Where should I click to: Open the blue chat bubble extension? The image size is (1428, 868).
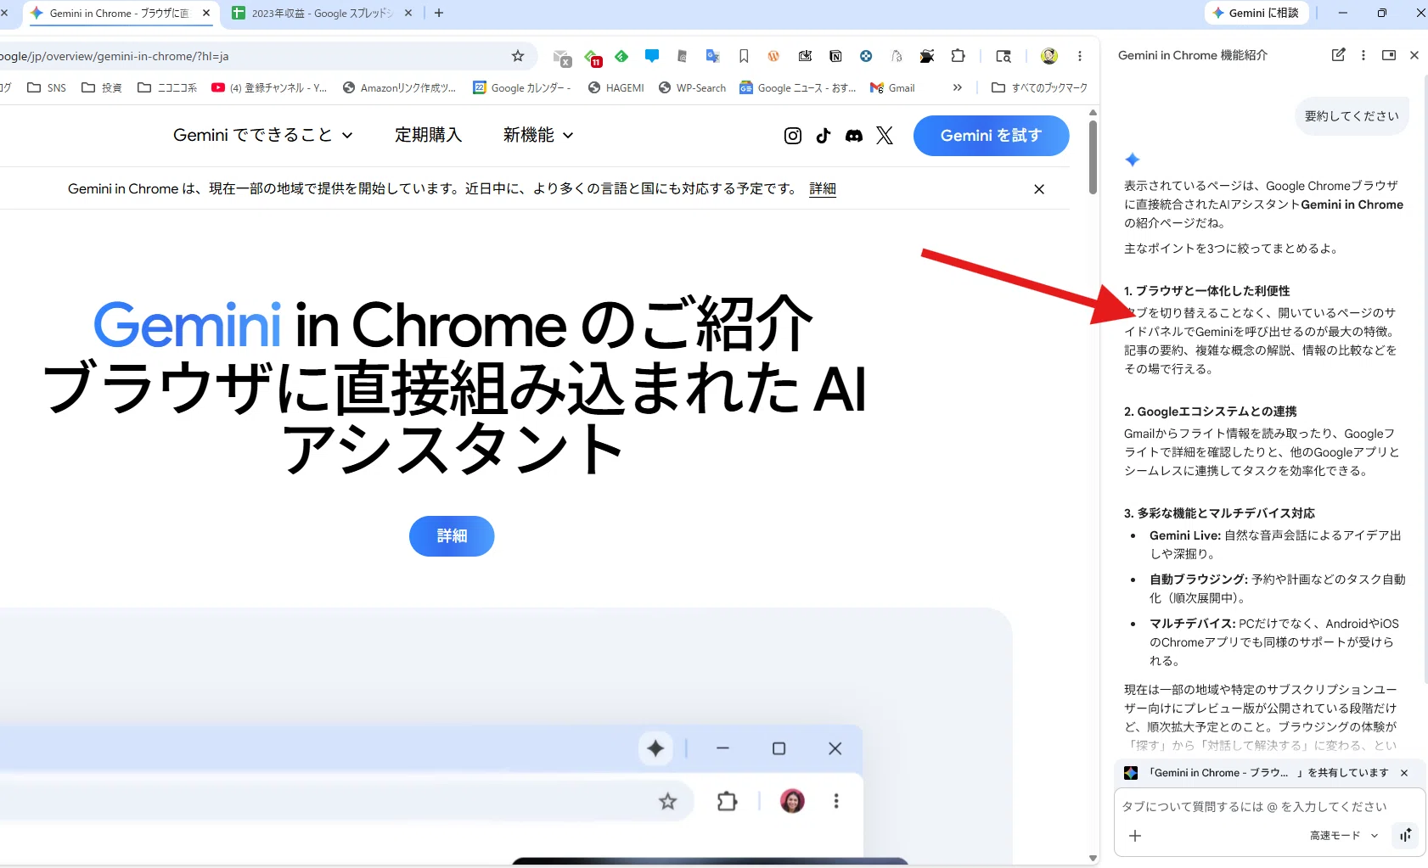pyautogui.click(x=652, y=56)
